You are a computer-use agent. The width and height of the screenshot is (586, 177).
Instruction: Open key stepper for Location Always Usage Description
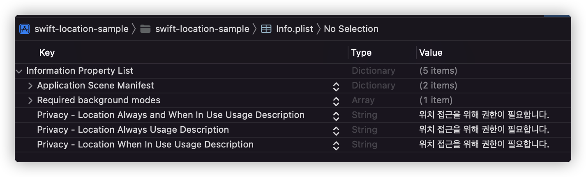(336, 130)
